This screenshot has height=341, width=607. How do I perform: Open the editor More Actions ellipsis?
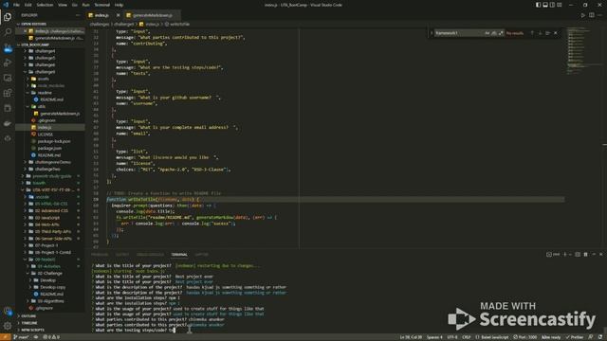coord(599,15)
